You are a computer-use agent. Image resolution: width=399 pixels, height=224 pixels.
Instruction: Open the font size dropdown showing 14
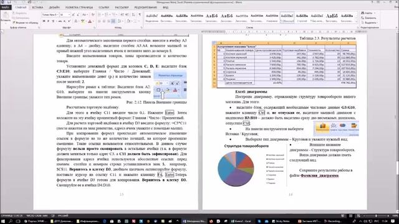69,15
